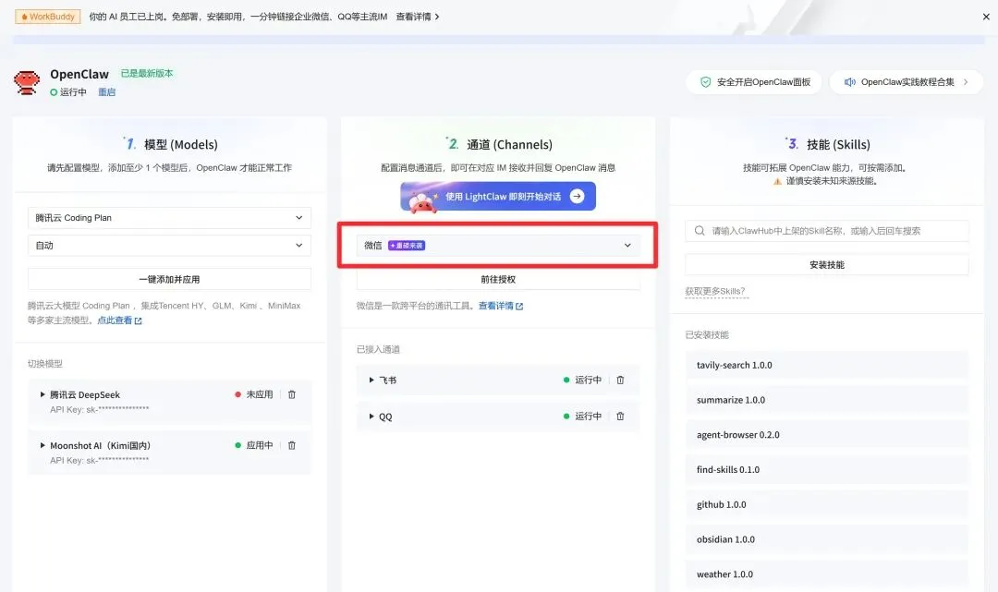Image resolution: width=998 pixels, height=592 pixels.
Task: Click external link icon next to 查看详情
Action: click(x=519, y=307)
